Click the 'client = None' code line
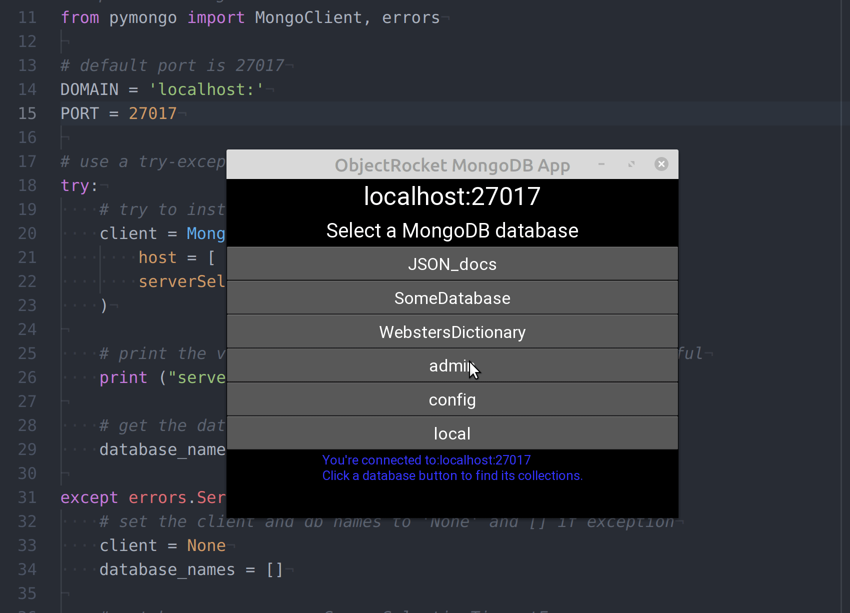Viewport: 850px width, 613px height. [x=162, y=545]
